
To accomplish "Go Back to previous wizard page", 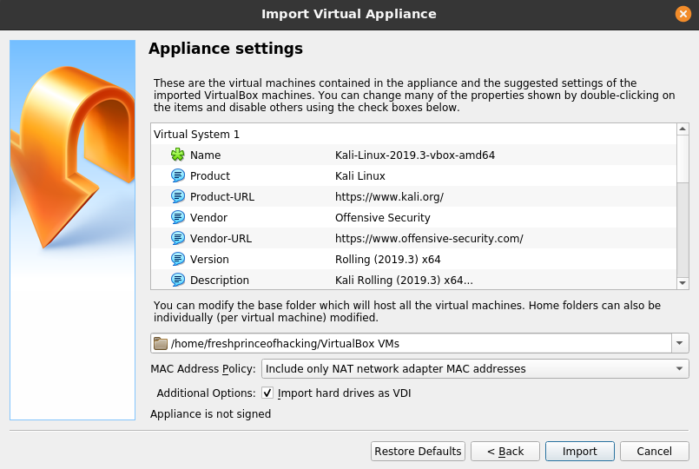I will click(x=505, y=451).
